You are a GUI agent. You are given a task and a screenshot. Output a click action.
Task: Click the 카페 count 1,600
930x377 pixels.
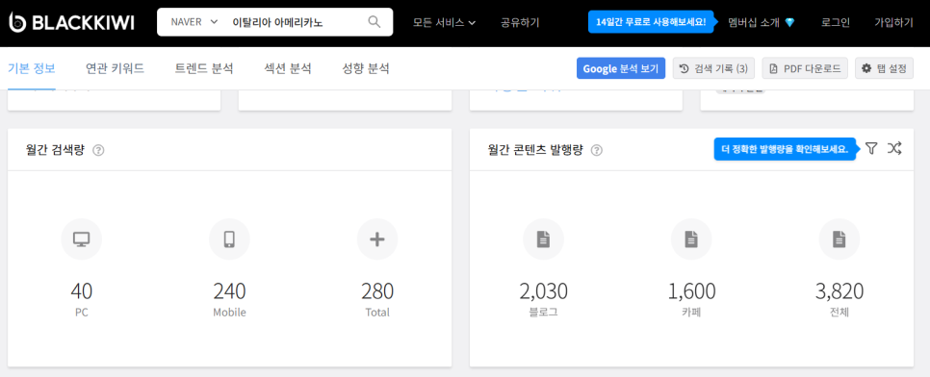(691, 291)
